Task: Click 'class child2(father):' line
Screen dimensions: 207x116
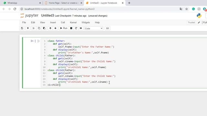Action: 61,70
